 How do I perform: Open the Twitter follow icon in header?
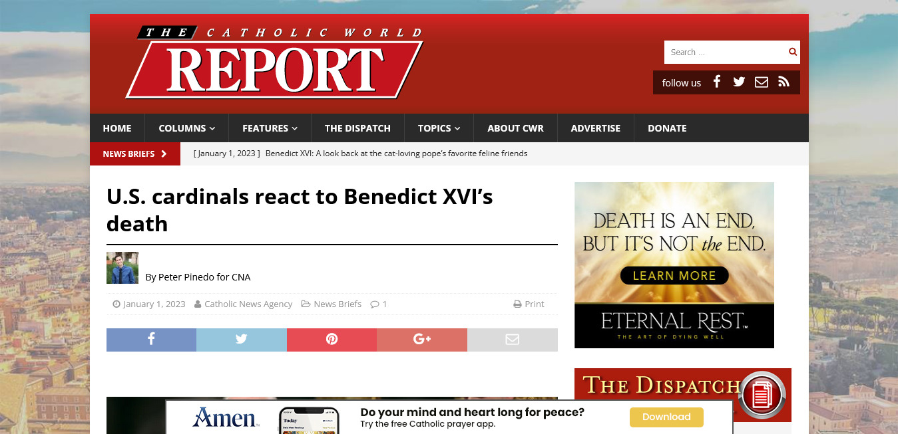tap(739, 82)
